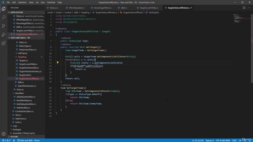253x142 pixels.
Task: Collapse the Targeting folder
Action: click(22, 57)
